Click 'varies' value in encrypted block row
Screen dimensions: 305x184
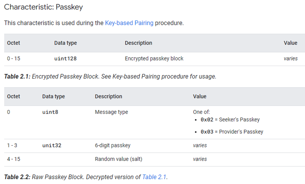(x=291, y=59)
